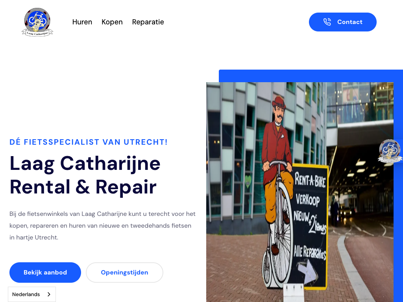Click the hero photo of the bike shop
Viewport: 403px width, 302px height.
click(299, 192)
